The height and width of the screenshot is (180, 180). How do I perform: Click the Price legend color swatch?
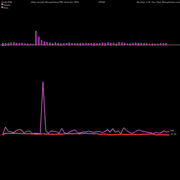2,7
